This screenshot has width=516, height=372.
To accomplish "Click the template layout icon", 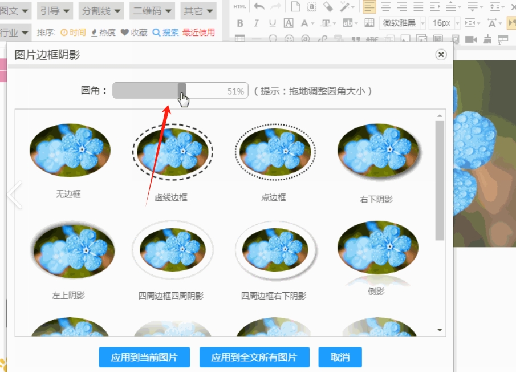I will click(x=503, y=39).
